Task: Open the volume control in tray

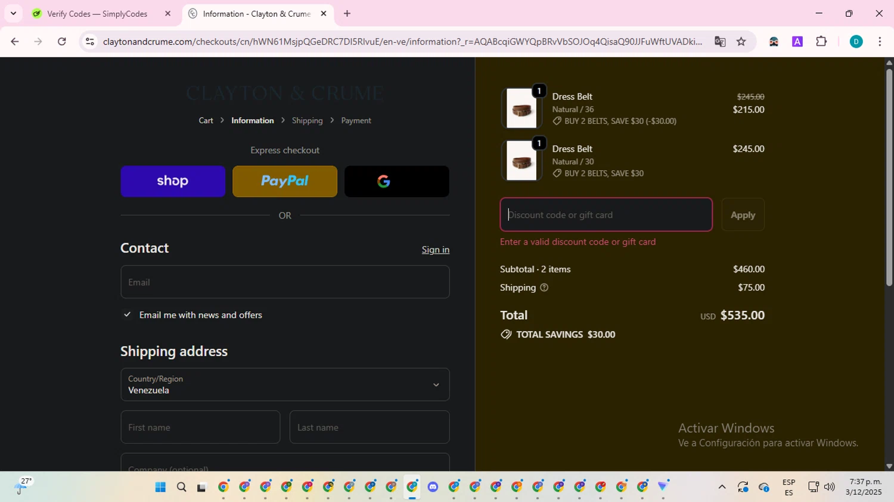Action: tap(830, 487)
